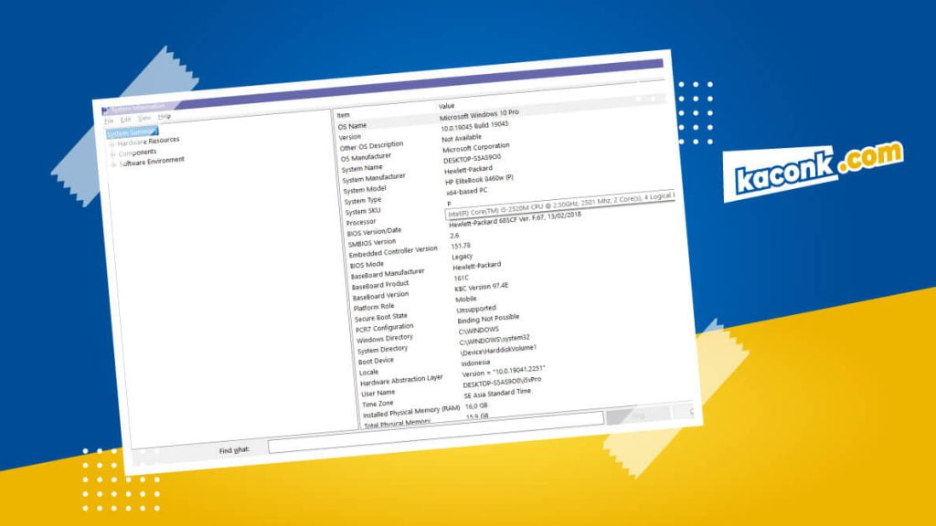The height and width of the screenshot is (526, 936).
Task: Expand the Components tree node
Action: 112,154
